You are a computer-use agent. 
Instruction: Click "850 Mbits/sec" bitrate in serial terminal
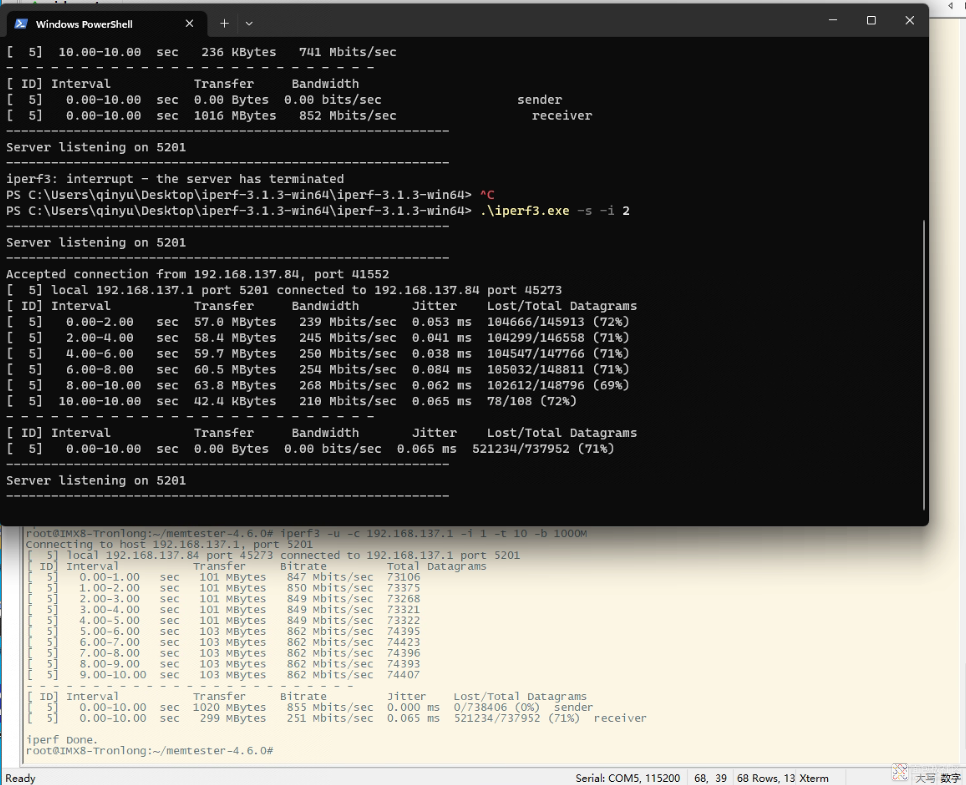click(330, 588)
